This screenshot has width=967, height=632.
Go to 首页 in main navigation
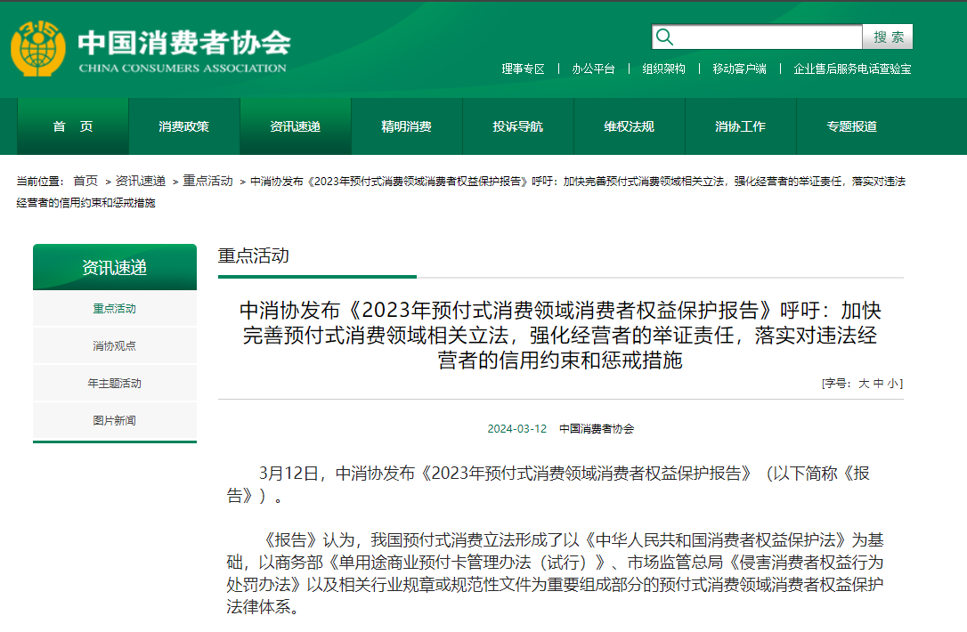73,126
